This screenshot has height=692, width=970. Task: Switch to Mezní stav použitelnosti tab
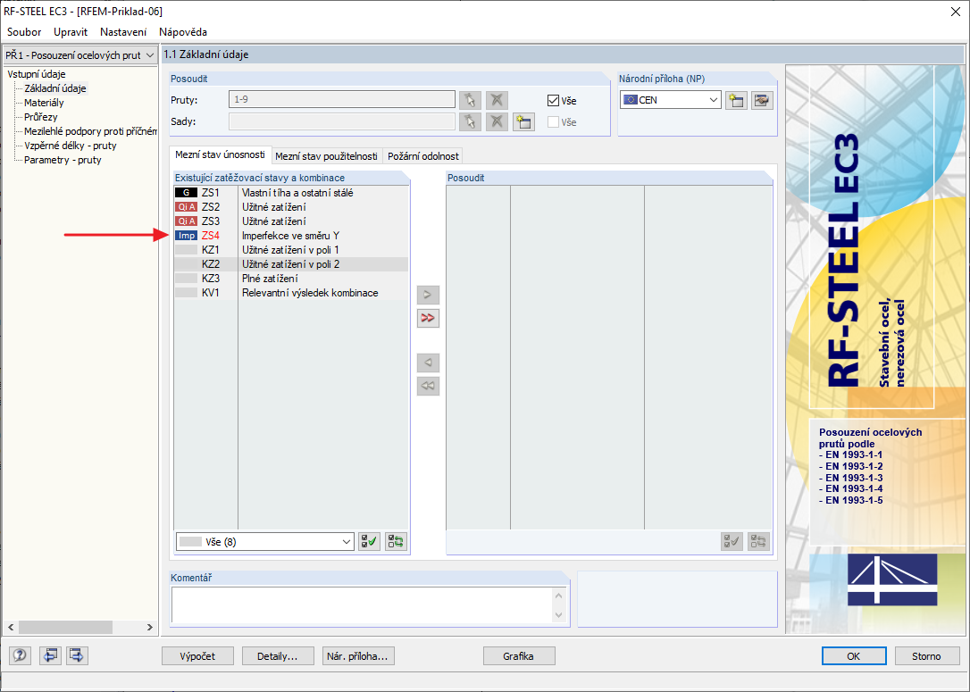point(326,156)
